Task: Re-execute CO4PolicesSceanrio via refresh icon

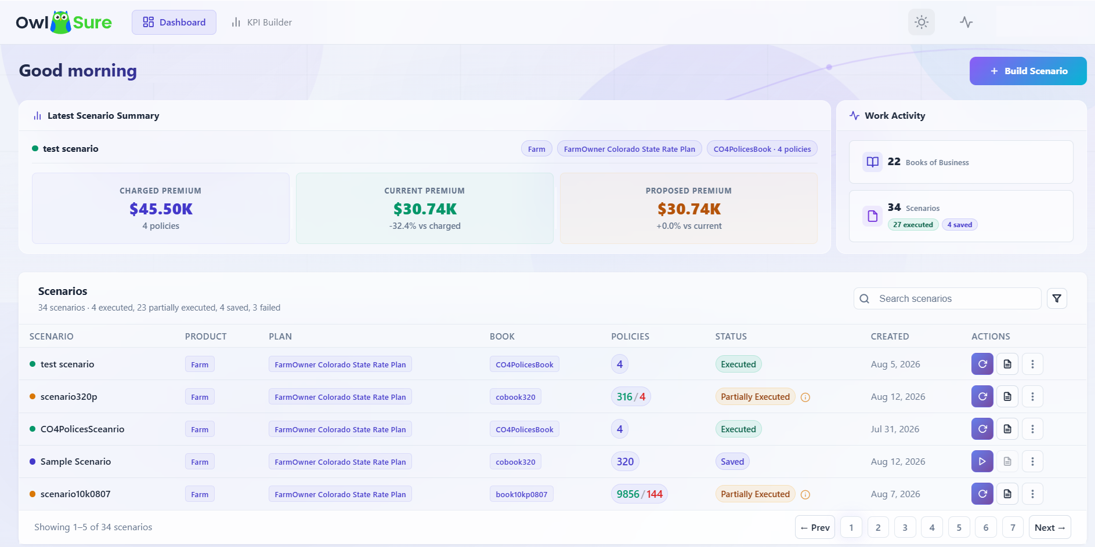Action: click(x=982, y=429)
